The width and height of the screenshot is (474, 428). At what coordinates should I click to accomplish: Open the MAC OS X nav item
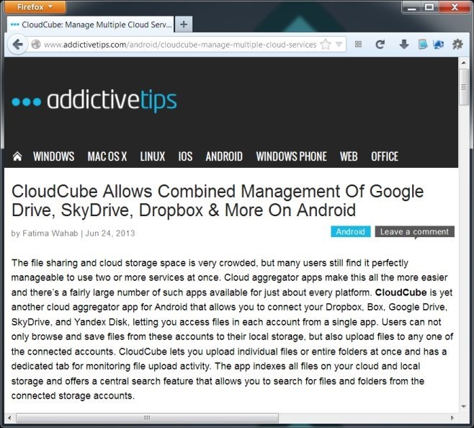[107, 156]
